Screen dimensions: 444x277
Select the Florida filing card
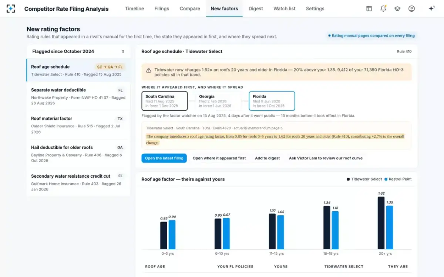(272, 101)
